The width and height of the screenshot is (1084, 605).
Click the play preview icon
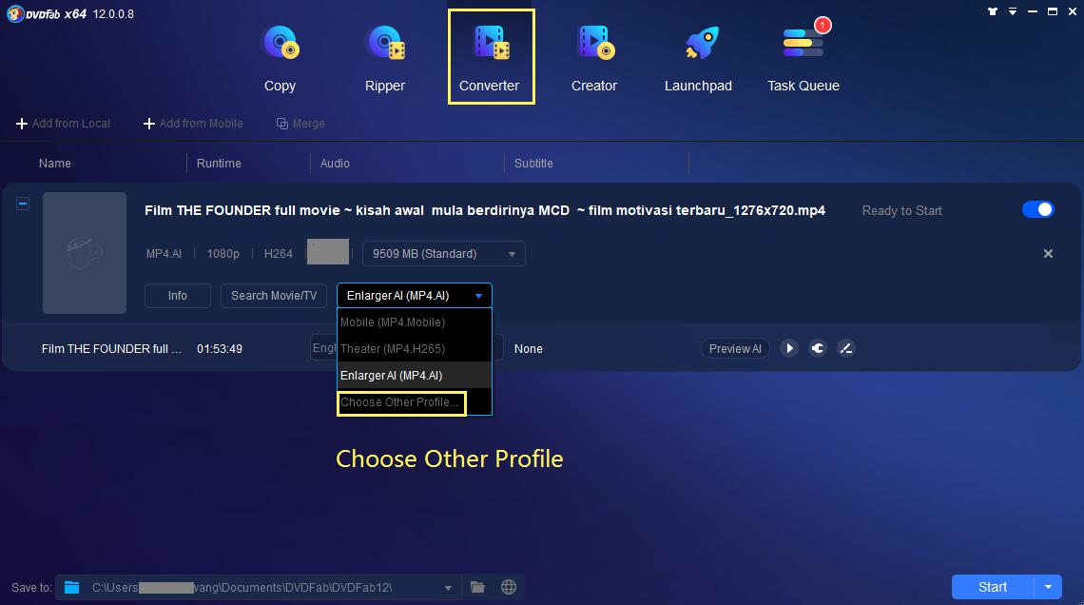[x=789, y=349]
